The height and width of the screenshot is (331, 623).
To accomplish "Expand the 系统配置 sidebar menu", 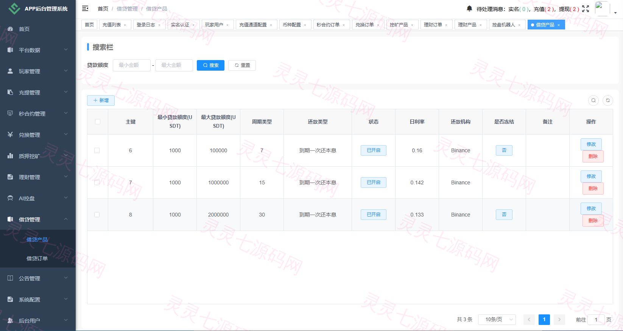I will click(x=38, y=299).
